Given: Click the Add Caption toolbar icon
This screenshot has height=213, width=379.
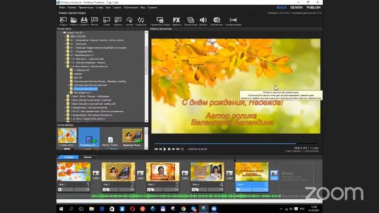Looking at the screenshot, I should coord(118,20).
